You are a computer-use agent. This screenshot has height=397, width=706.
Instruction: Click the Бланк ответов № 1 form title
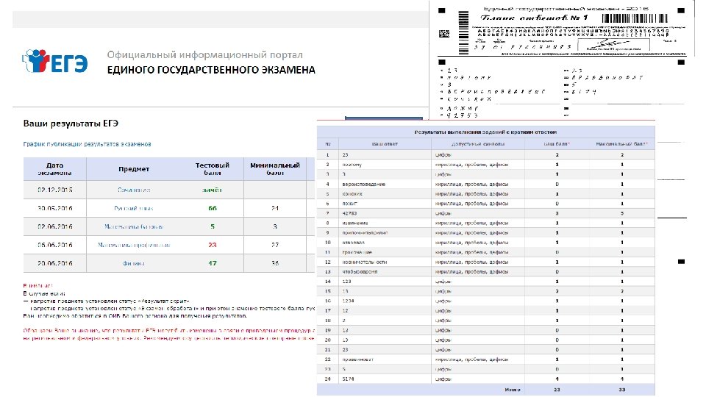pos(535,18)
